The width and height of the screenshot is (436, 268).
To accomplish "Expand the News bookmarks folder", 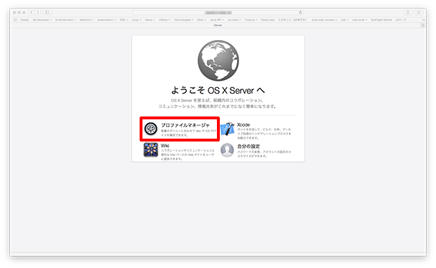I will (150, 20).
